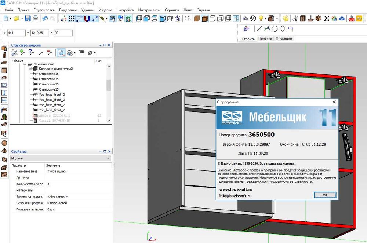
Task: Click the Print icon in toolbar
Action: point(35,18)
